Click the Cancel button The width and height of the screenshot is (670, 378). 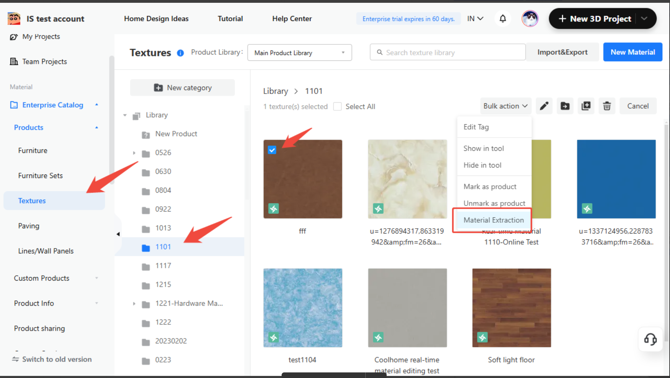tap(638, 106)
